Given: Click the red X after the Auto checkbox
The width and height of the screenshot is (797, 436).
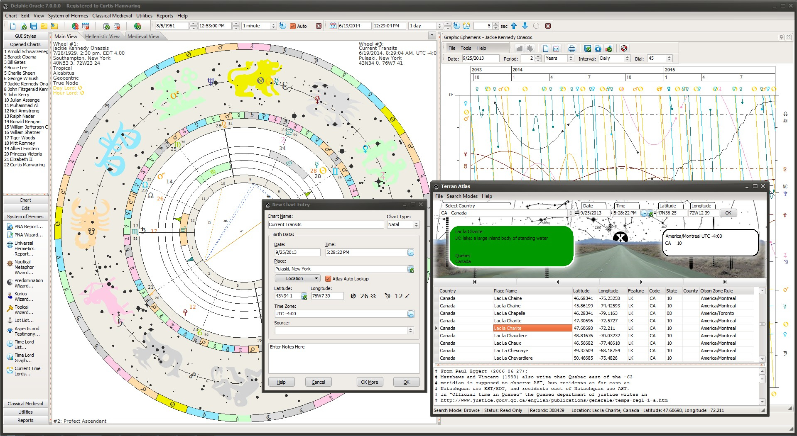Looking at the screenshot, I should point(319,26).
